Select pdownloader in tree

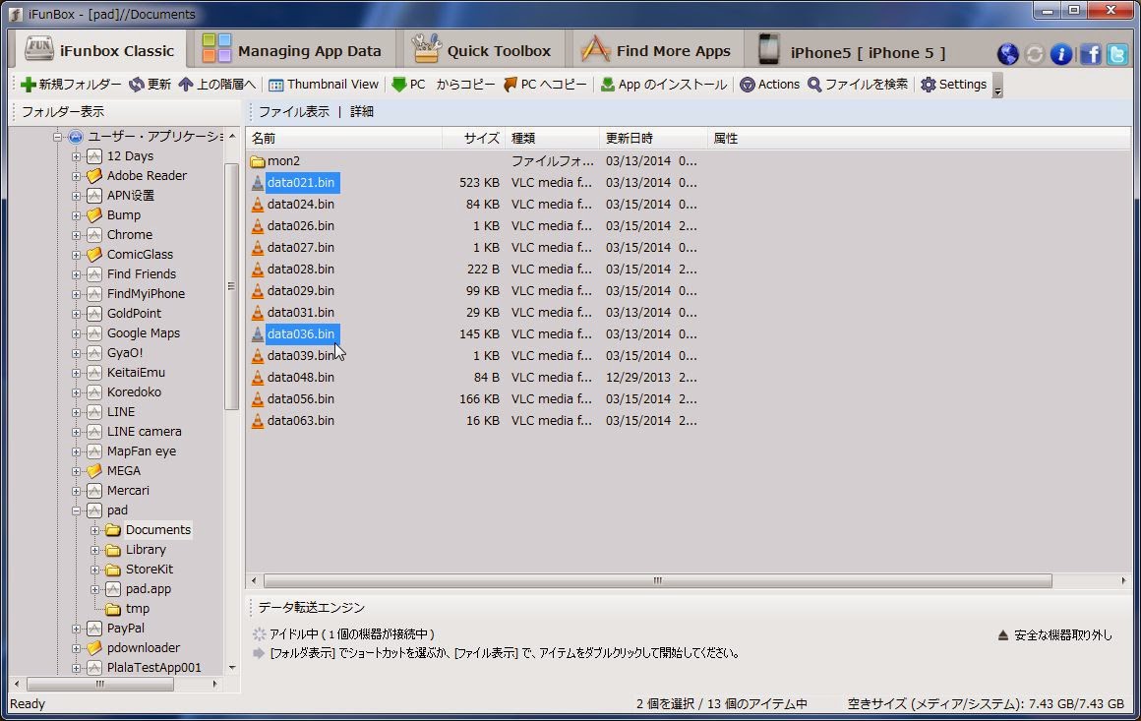click(144, 648)
